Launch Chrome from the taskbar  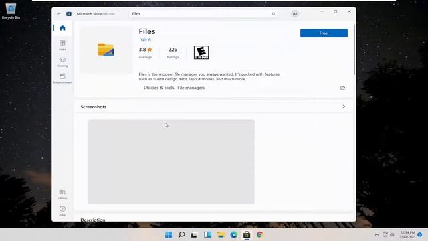pos(260,235)
